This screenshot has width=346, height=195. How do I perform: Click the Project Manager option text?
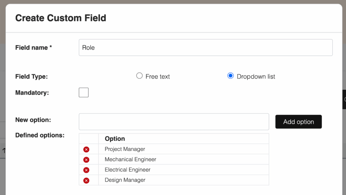(x=125, y=149)
